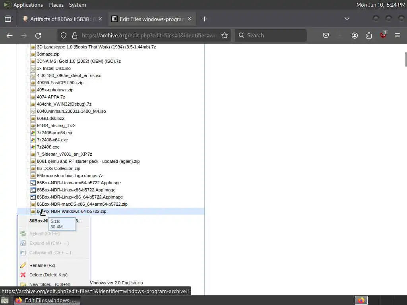Click the show desktop icon in bottom panel
Image resolution: width=407 pixels, height=305 pixels.
(5, 301)
